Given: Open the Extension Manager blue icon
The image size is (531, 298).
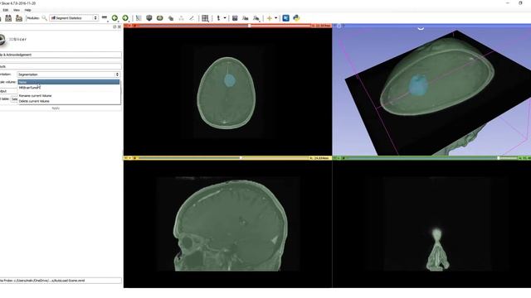Looking at the screenshot, I should tap(285, 18).
